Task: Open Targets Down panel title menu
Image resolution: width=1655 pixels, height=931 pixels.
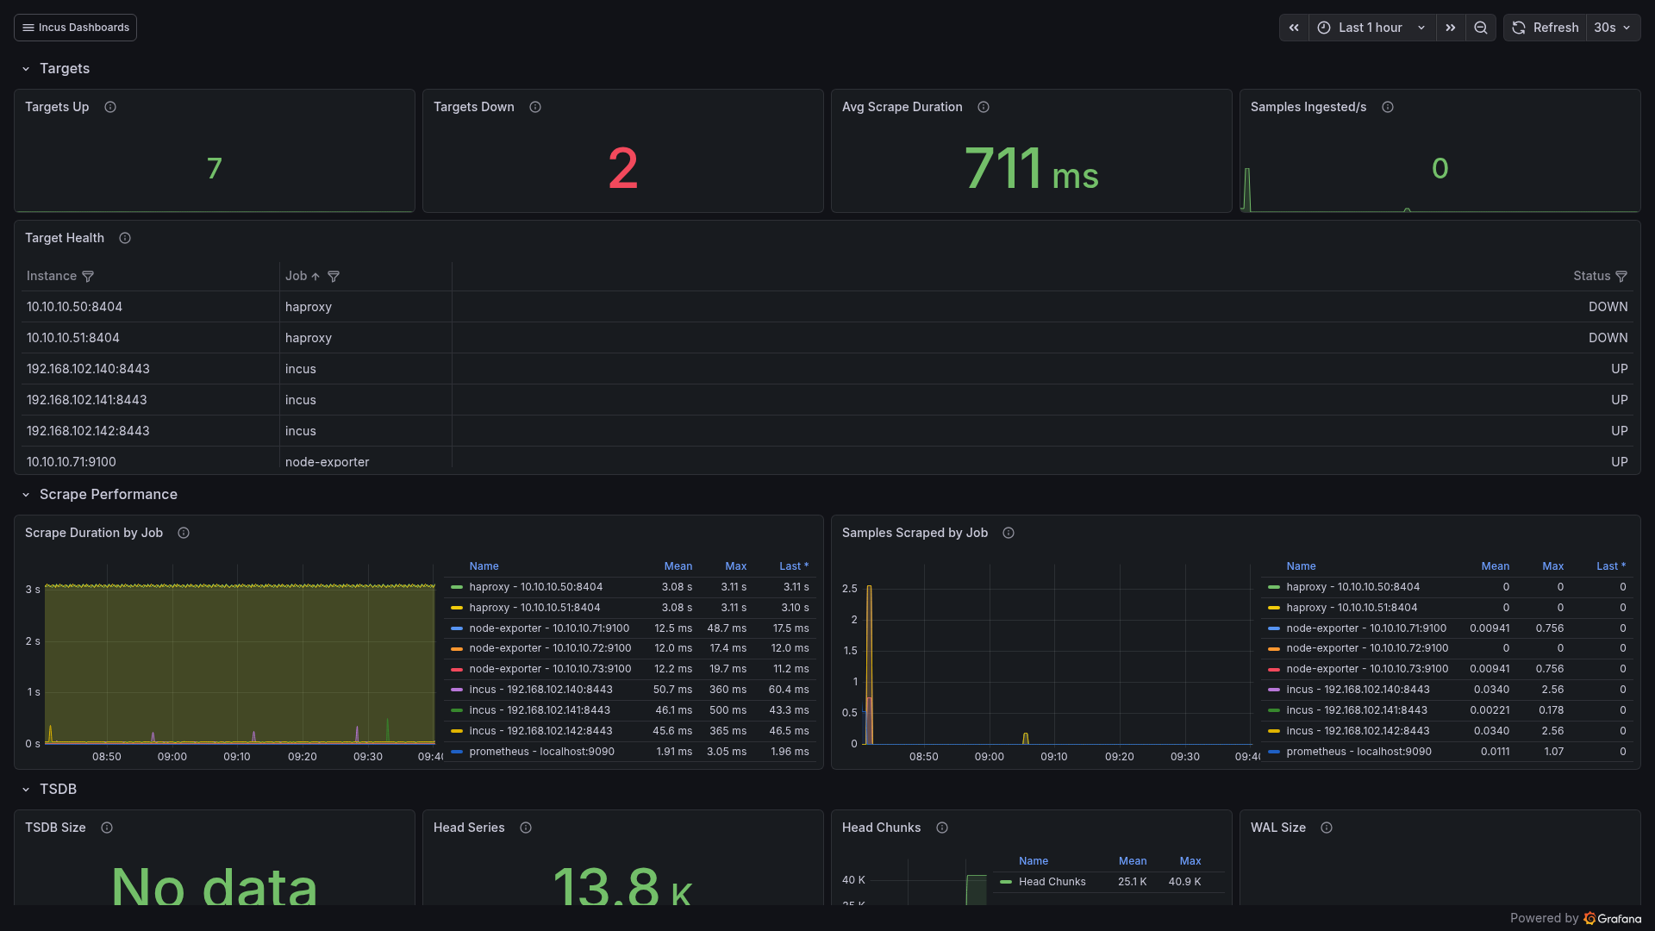Action: pyautogui.click(x=473, y=107)
